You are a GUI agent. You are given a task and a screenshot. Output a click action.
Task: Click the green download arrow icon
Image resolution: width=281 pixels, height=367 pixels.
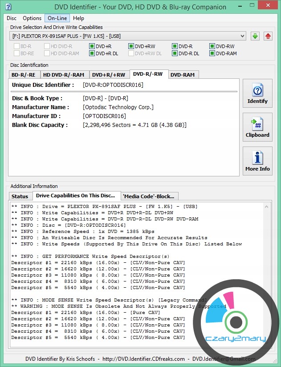tap(255, 36)
